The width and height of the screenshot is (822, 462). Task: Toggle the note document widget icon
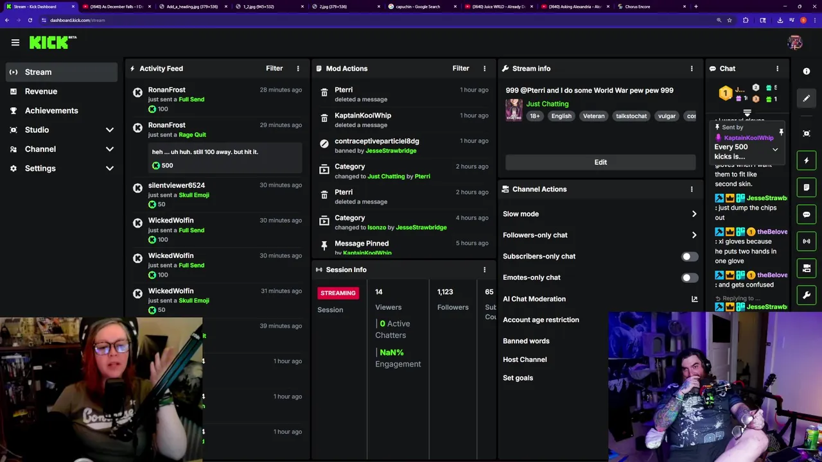[807, 187]
